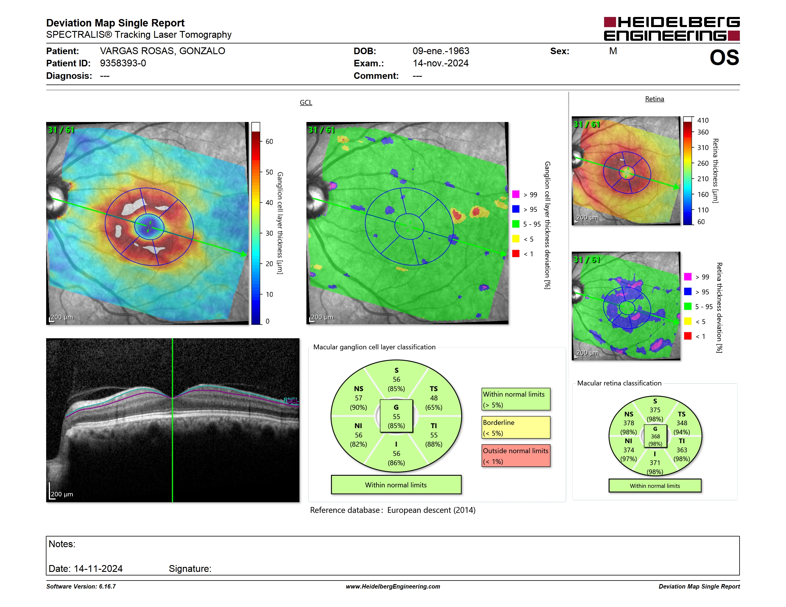Click the red <1 swatch in retina legend
This screenshot has height=607, width=786.
pyautogui.click(x=688, y=336)
